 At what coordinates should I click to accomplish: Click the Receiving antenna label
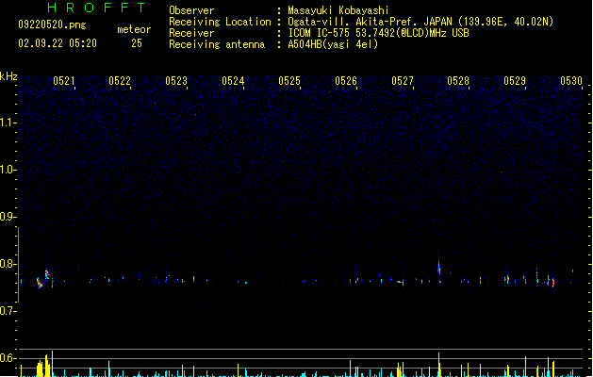click(x=217, y=44)
